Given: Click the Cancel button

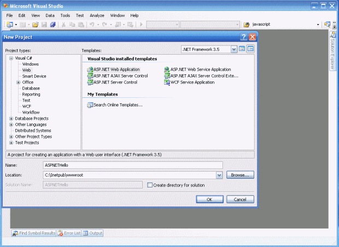Looking at the screenshot, I should (240, 199).
